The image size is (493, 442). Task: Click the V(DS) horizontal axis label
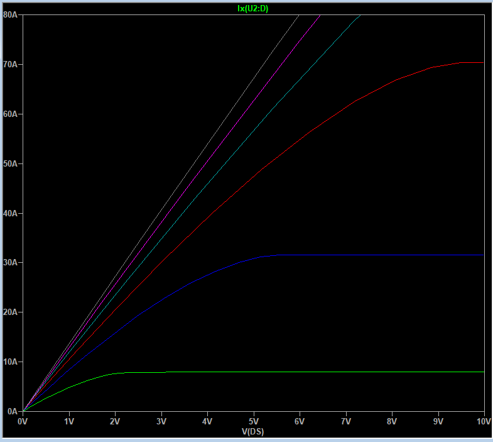tap(253, 431)
